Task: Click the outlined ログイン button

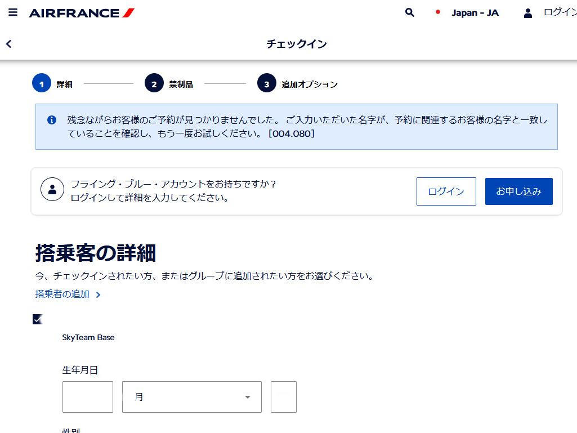Action: (446, 191)
